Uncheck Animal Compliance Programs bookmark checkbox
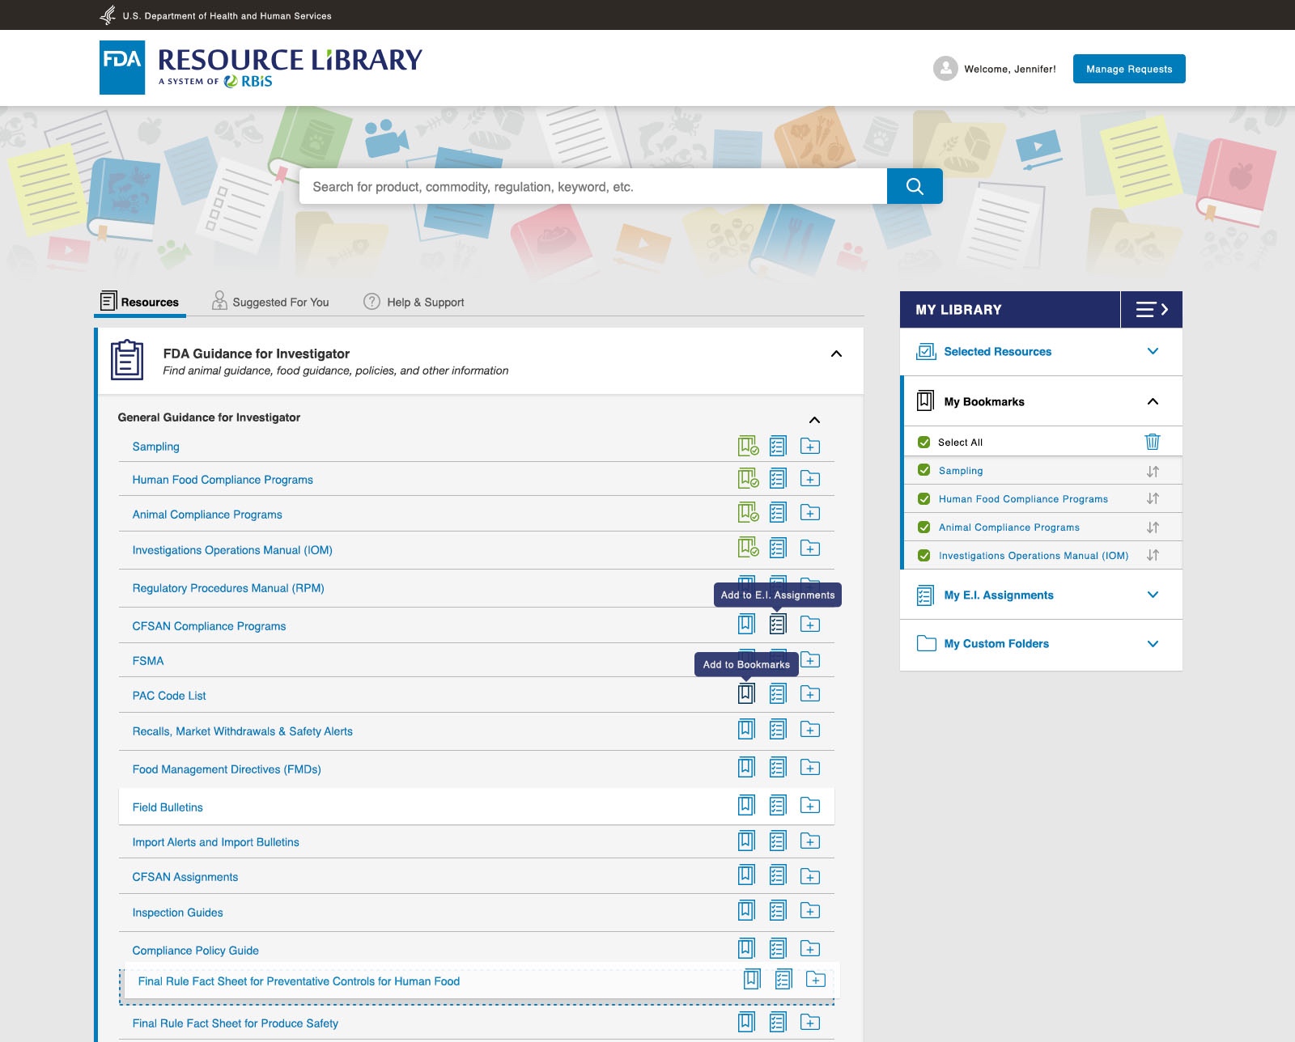1295x1042 pixels. tap(923, 527)
